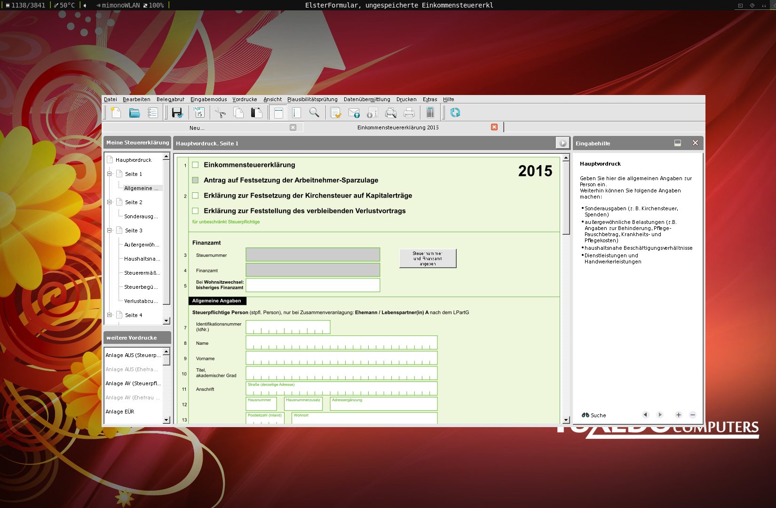Click the bisheriges Finanzamt input field
This screenshot has width=776, height=508.
[313, 285]
